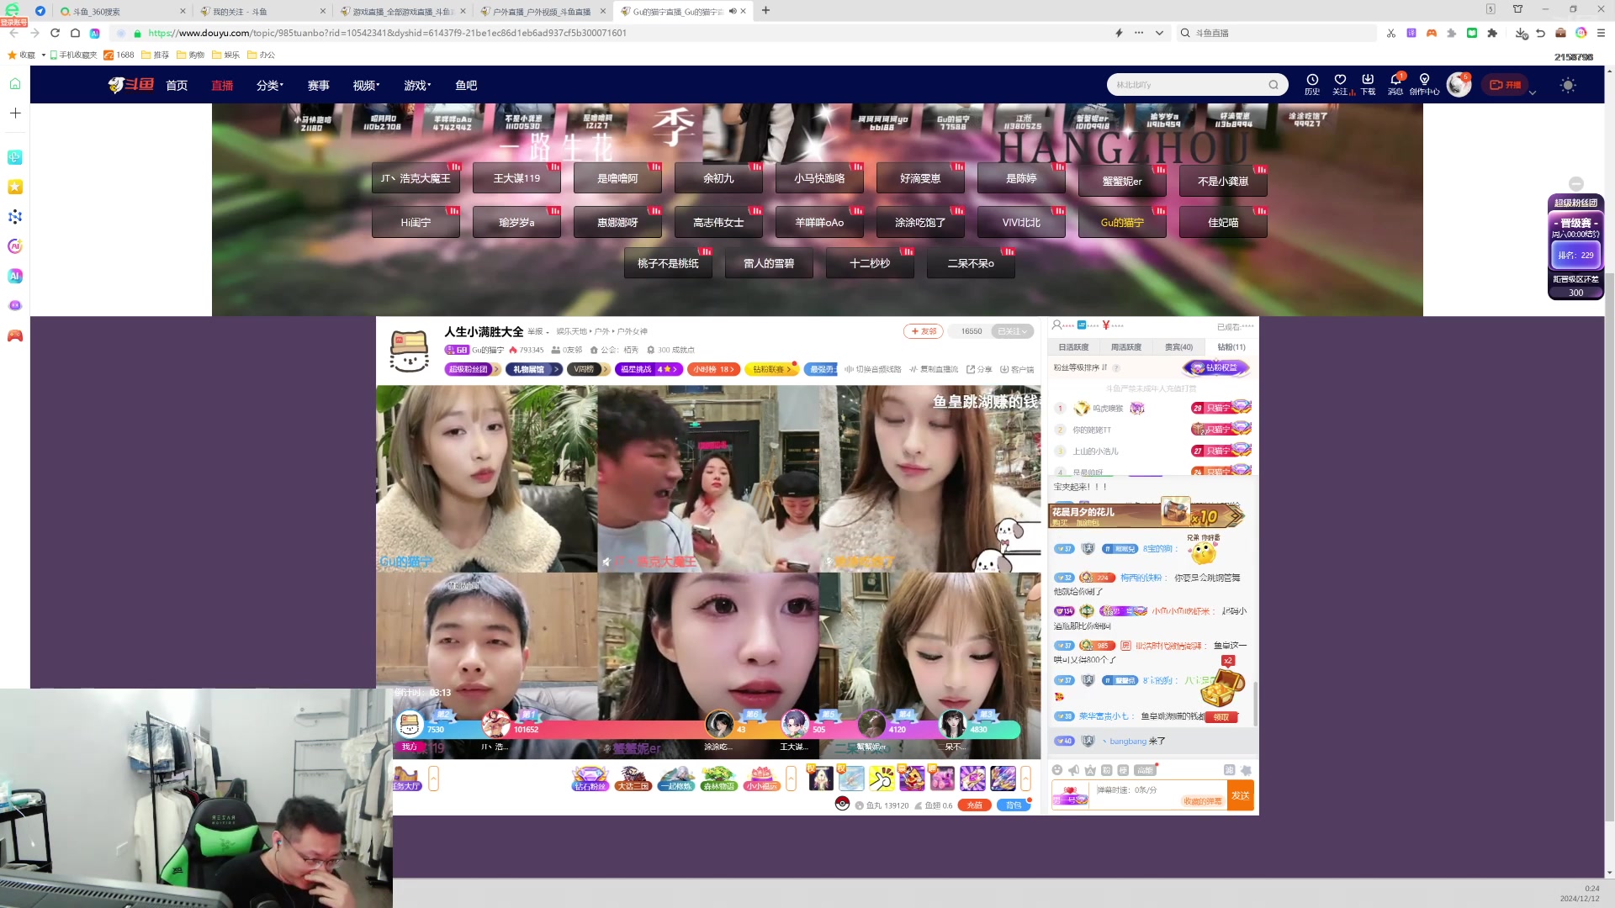
Task: Click the search magnifier icon in Douyu
Action: [1273, 85]
